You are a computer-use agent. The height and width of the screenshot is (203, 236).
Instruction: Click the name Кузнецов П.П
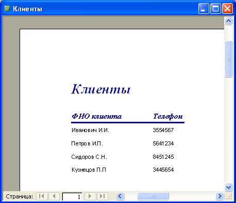tap(89, 170)
